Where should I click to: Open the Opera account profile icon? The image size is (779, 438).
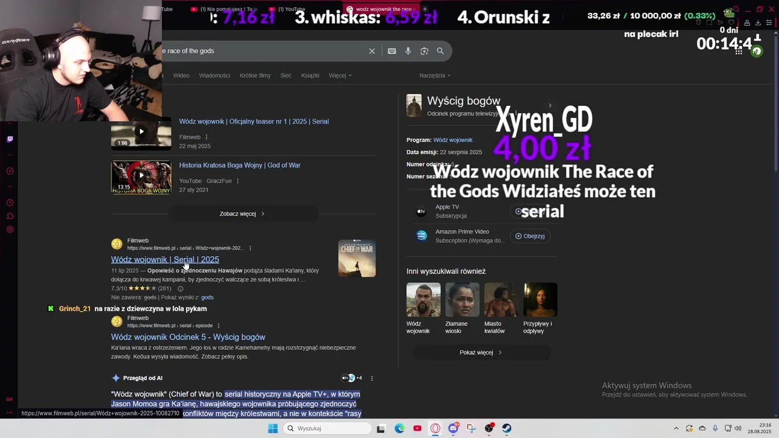[x=747, y=23]
